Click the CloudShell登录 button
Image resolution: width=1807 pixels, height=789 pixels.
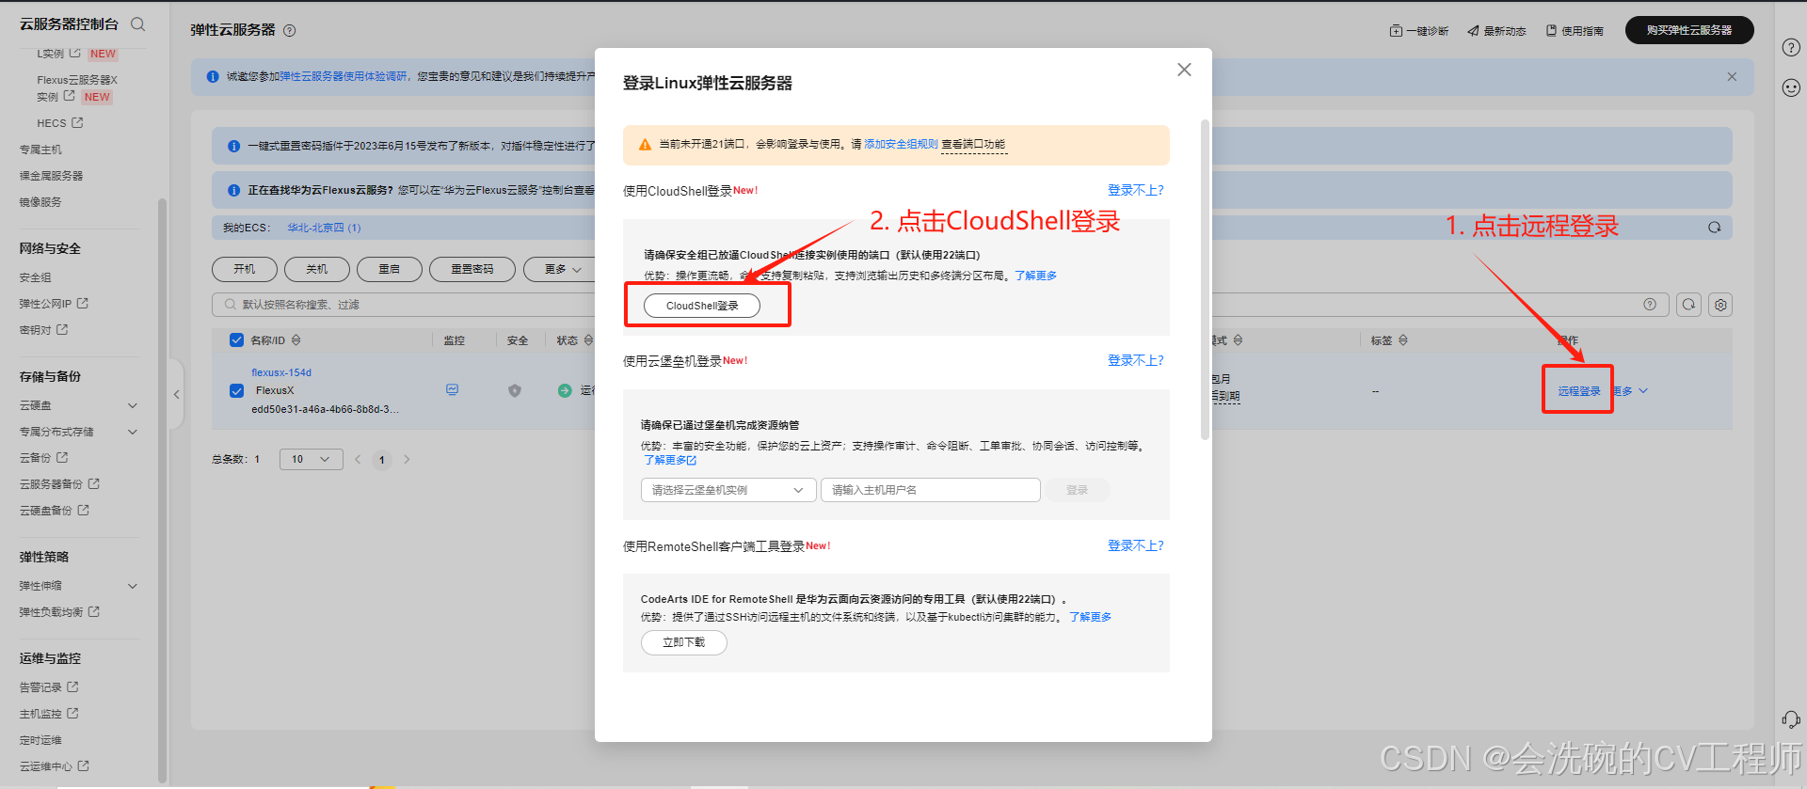pos(702,306)
